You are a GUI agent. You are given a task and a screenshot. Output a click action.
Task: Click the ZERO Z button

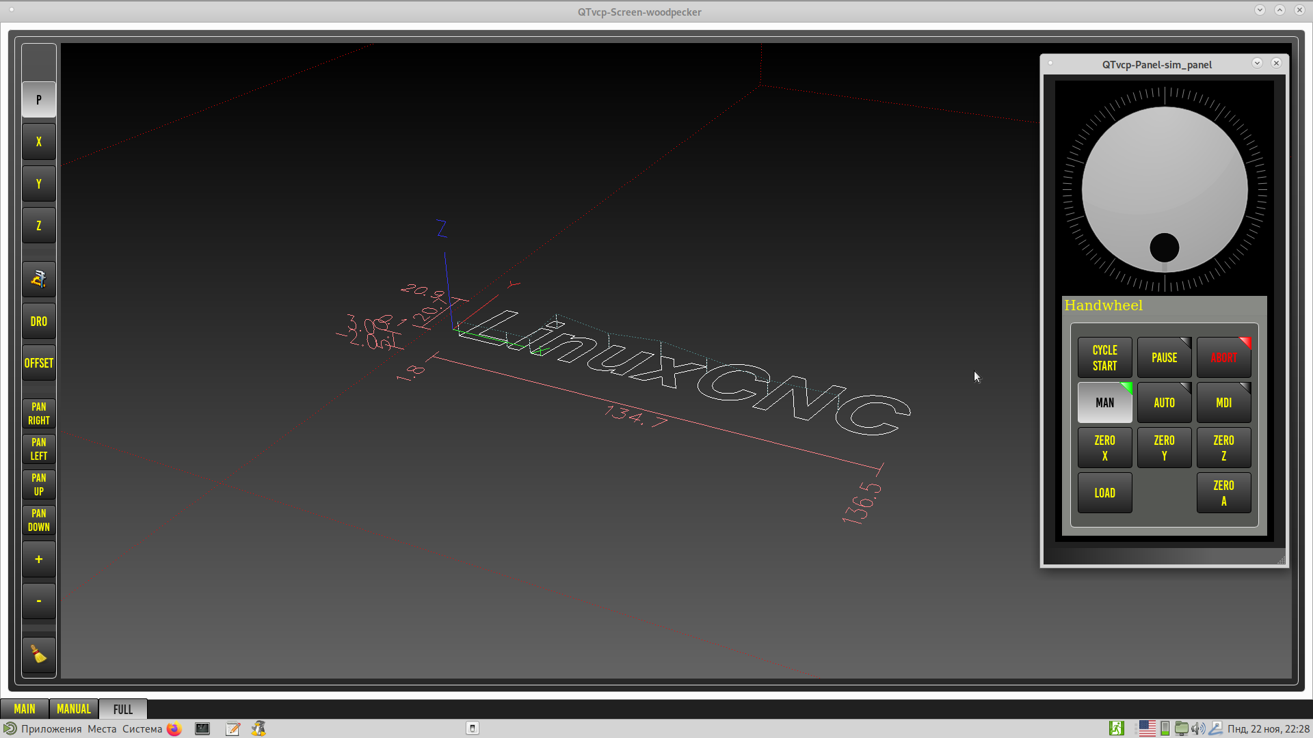(x=1224, y=448)
